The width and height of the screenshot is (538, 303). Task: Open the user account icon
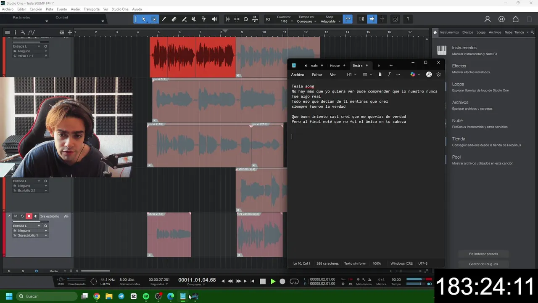point(488,19)
